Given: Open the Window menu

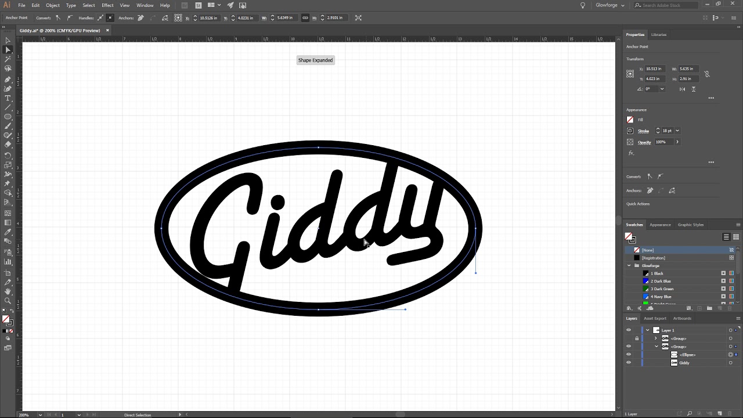Looking at the screenshot, I should (x=145, y=5).
